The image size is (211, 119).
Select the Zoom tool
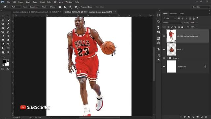coord(8,52)
